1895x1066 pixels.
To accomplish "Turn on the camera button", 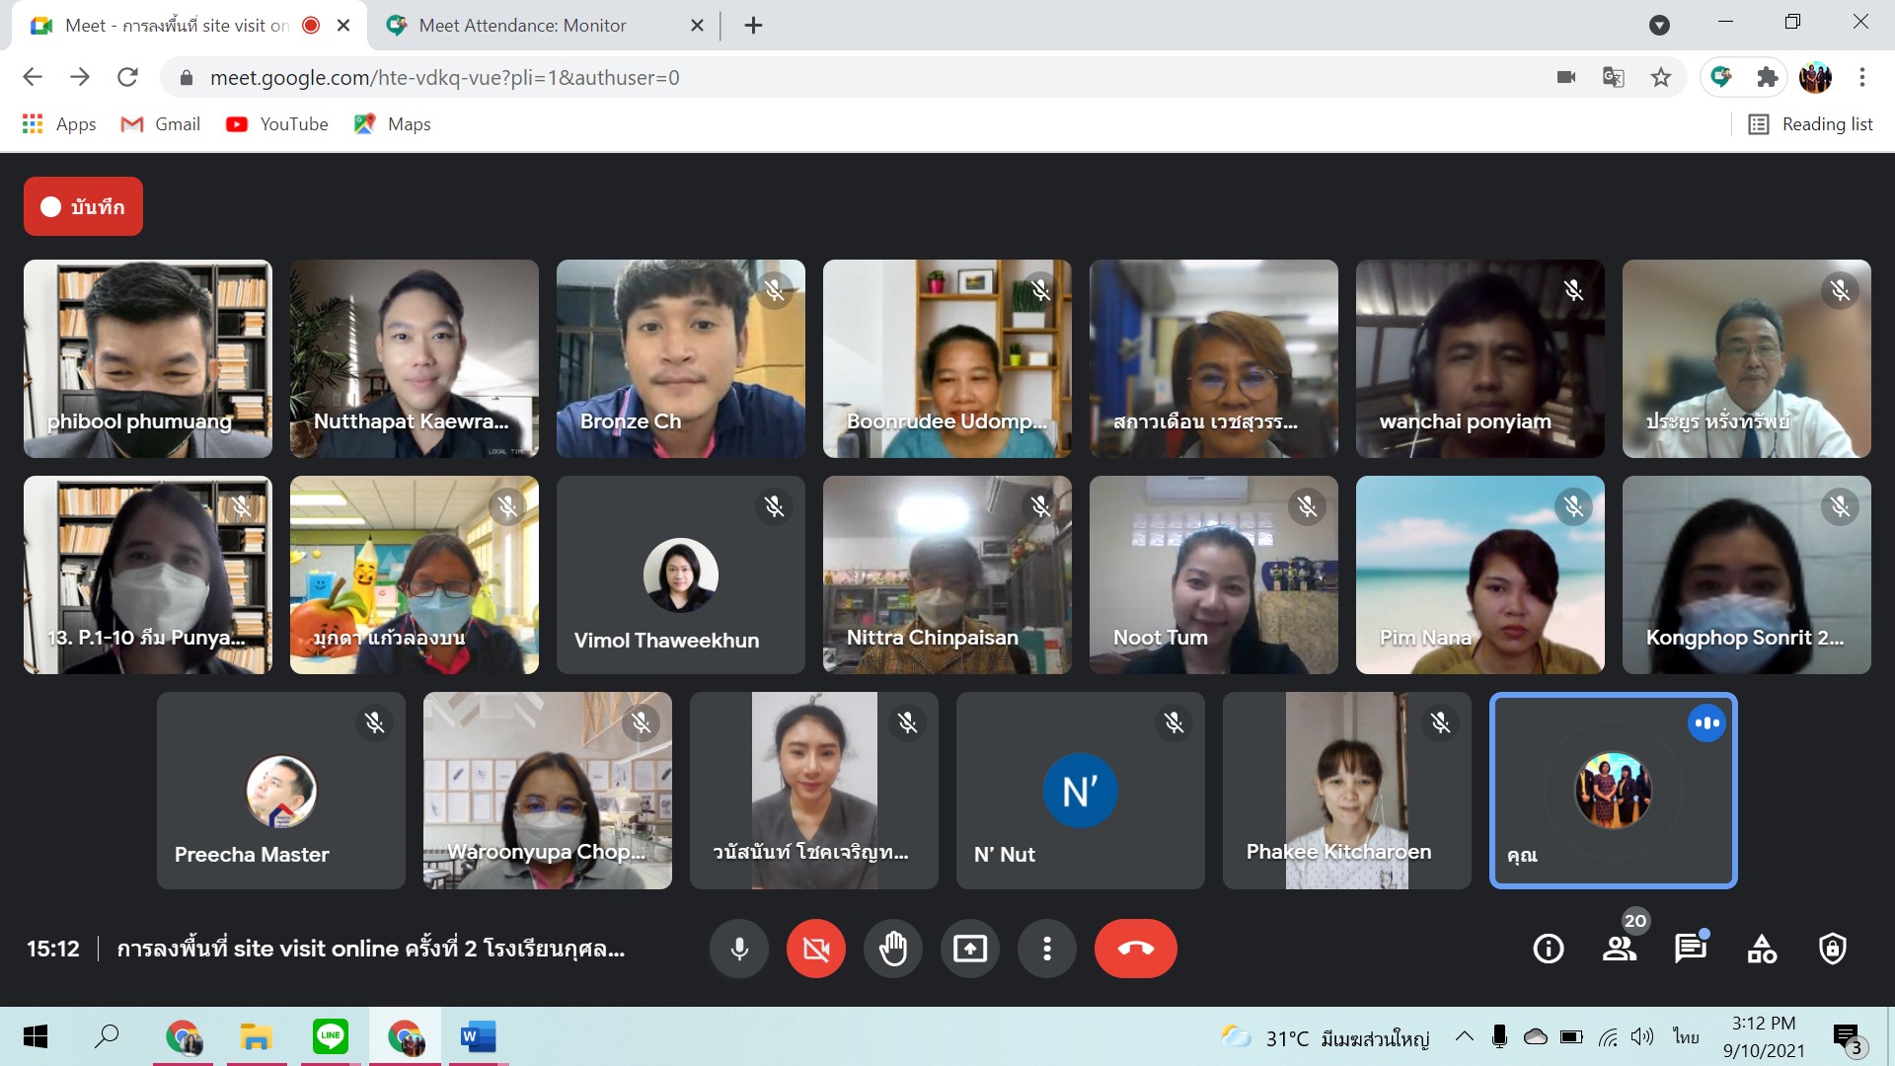I will (816, 950).
